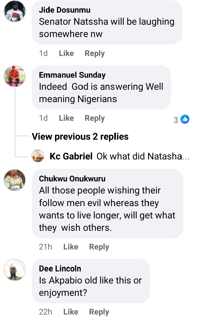Reply to Chukwu Onukwuru's comment

99,247
